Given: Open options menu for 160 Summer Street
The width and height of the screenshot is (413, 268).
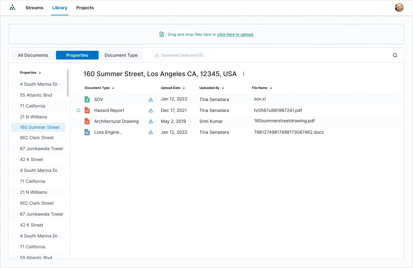Looking at the screenshot, I should click(x=243, y=74).
